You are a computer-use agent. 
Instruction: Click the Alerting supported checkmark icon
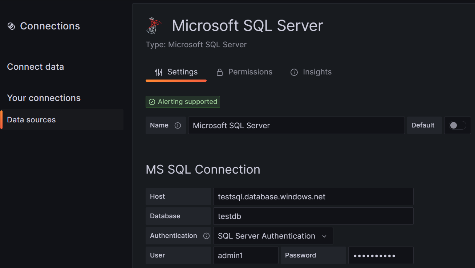click(x=152, y=102)
